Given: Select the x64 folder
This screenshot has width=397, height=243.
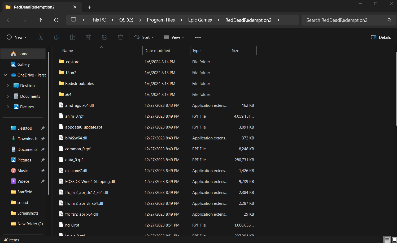Looking at the screenshot, I should (x=68, y=94).
